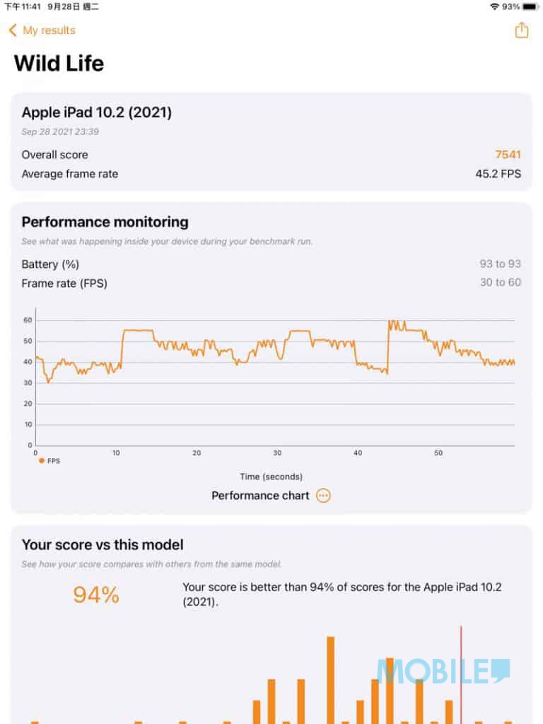Screen dimensions: 543x724
Task: Tap the Apple iPad 10.2 (2021) title
Action: point(96,112)
